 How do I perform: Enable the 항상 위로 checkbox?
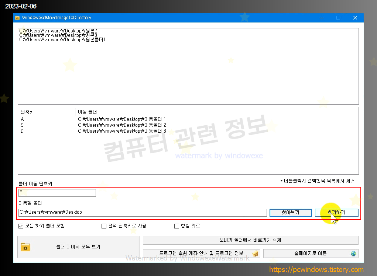[x=176, y=226]
